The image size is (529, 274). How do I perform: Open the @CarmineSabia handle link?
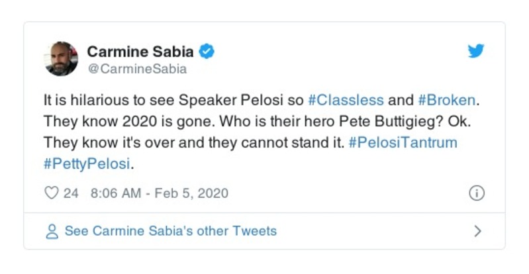tap(136, 68)
